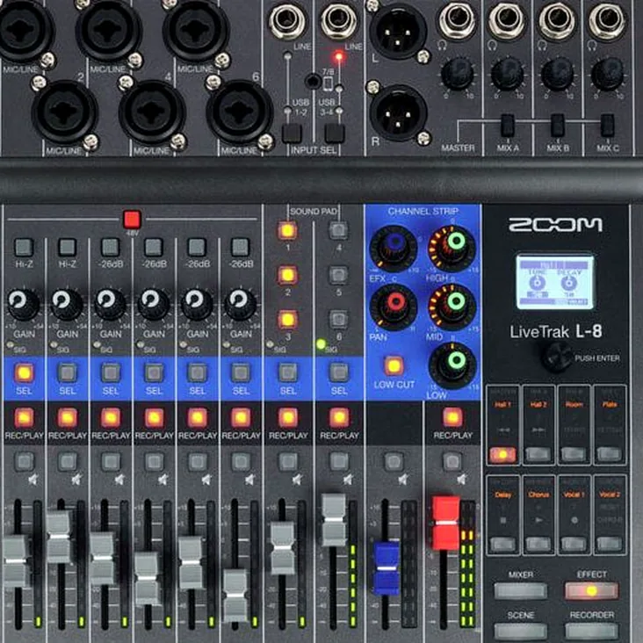Select the Hall 2 effect button
This screenshot has height=643, width=643.
538,454
